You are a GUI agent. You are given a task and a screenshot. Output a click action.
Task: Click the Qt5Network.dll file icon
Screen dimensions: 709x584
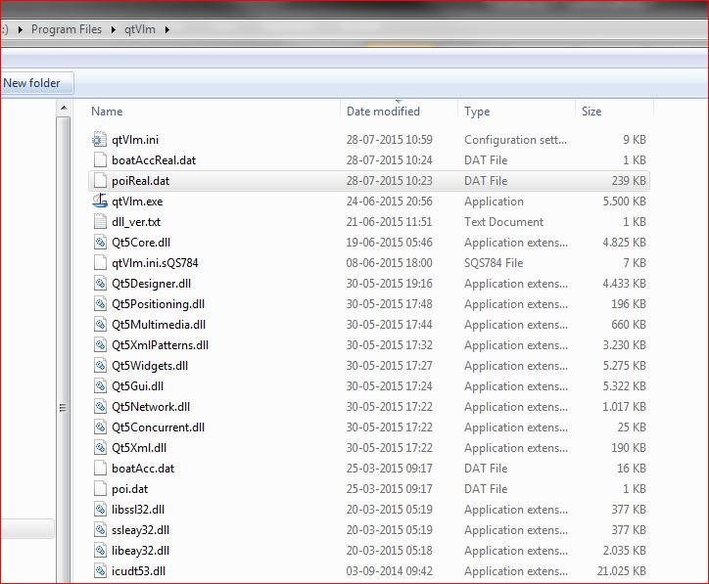point(99,407)
